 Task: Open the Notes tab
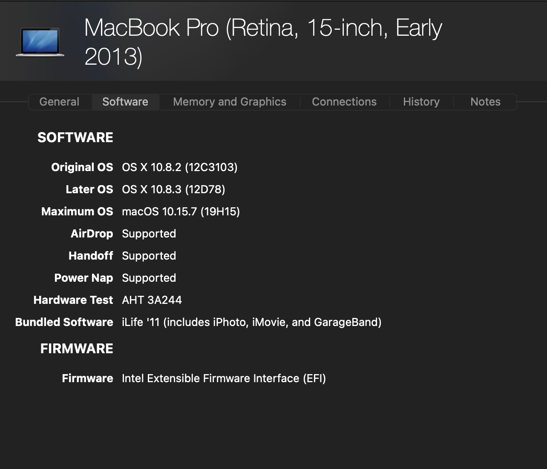pyautogui.click(x=485, y=102)
